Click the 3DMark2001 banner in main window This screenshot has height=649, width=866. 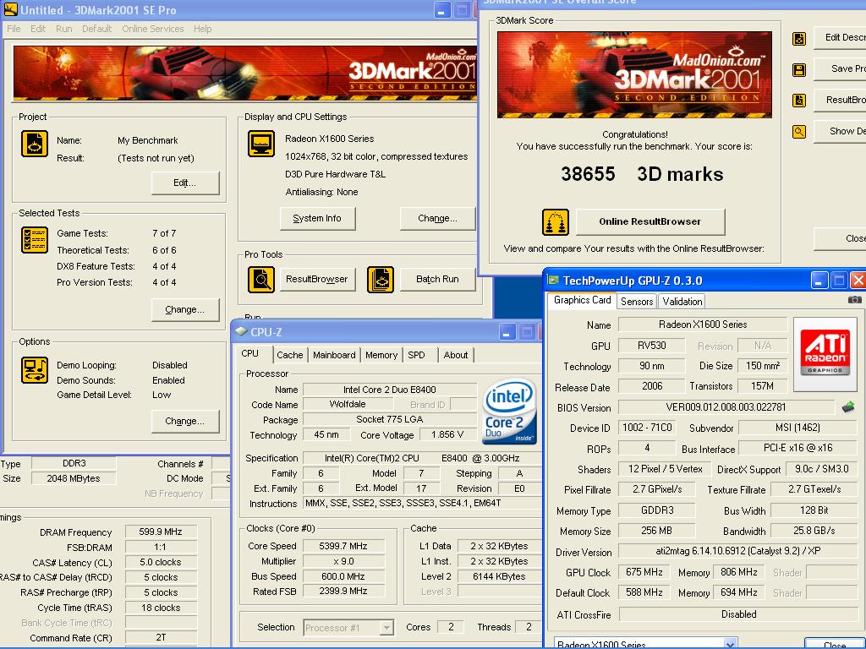click(244, 73)
